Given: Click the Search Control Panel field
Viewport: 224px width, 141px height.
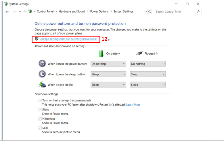Looking at the screenshot, I should point(176,12).
